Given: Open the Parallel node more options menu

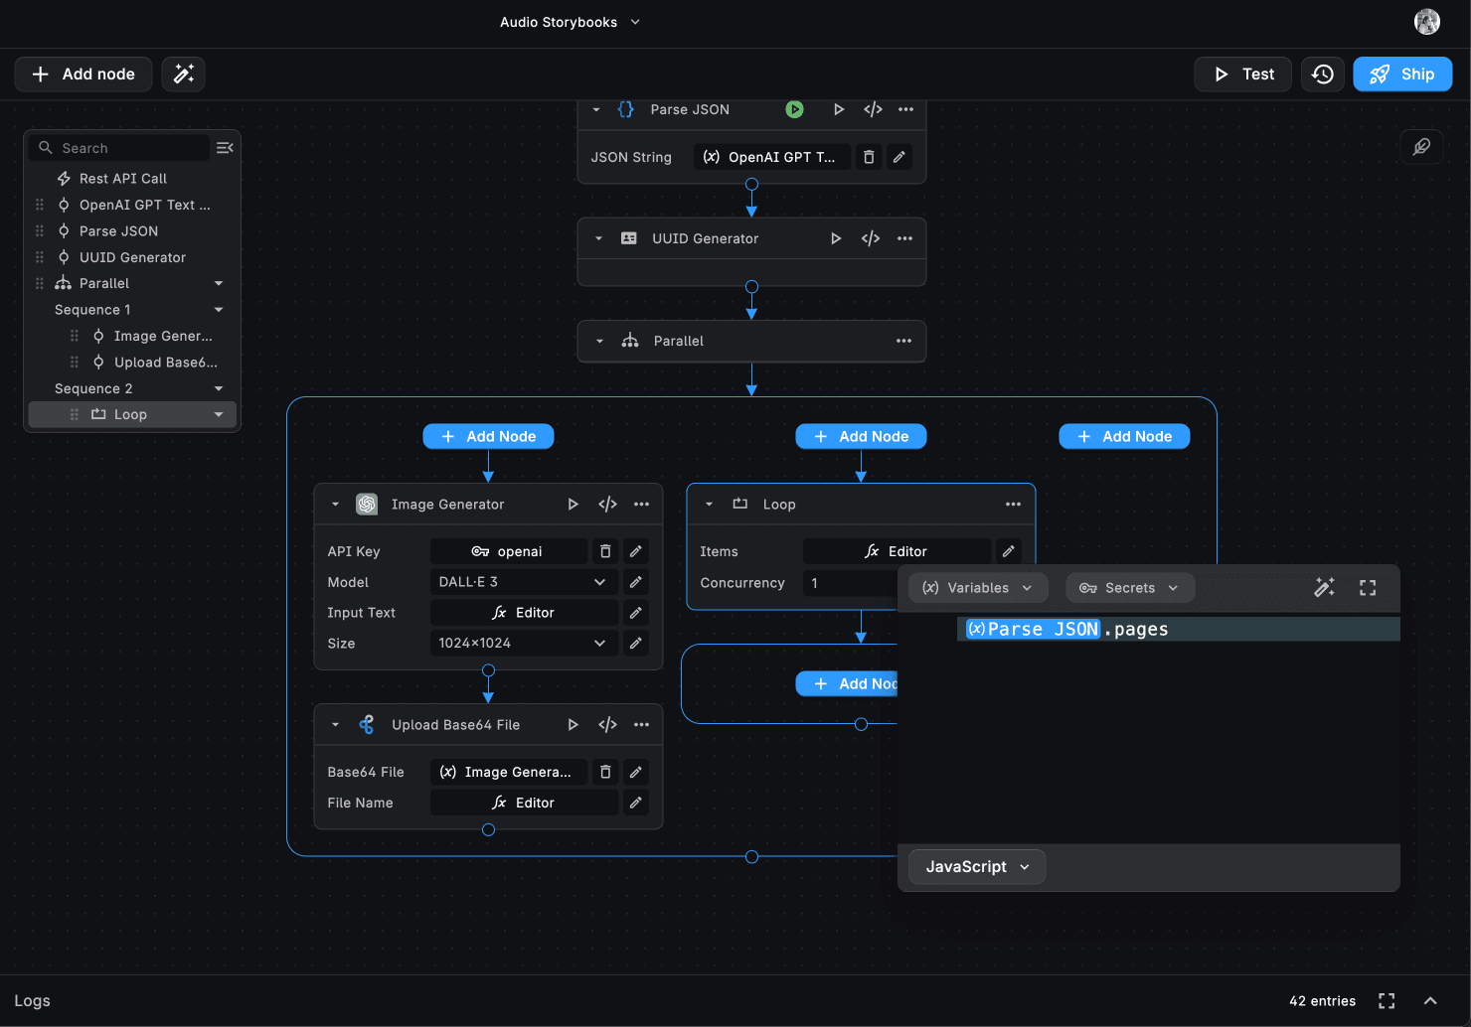Looking at the screenshot, I should pyautogui.click(x=903, y=341).
